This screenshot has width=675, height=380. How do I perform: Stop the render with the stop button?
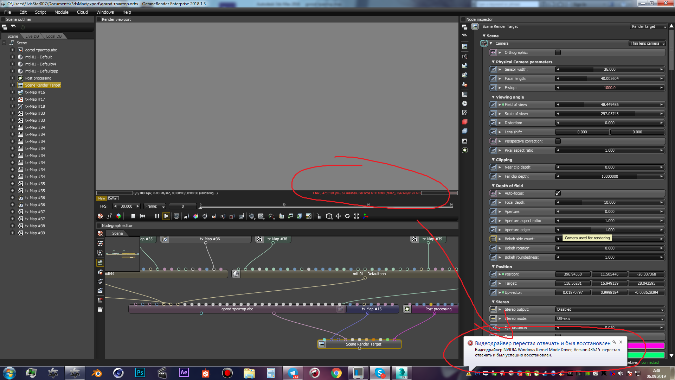tap(133, 216)
